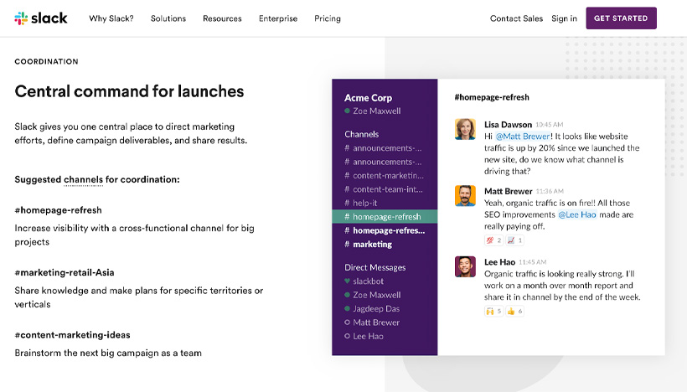
Task: Click the Direct Messages heading
Action: pyautogui.click(x=375, y=267)
